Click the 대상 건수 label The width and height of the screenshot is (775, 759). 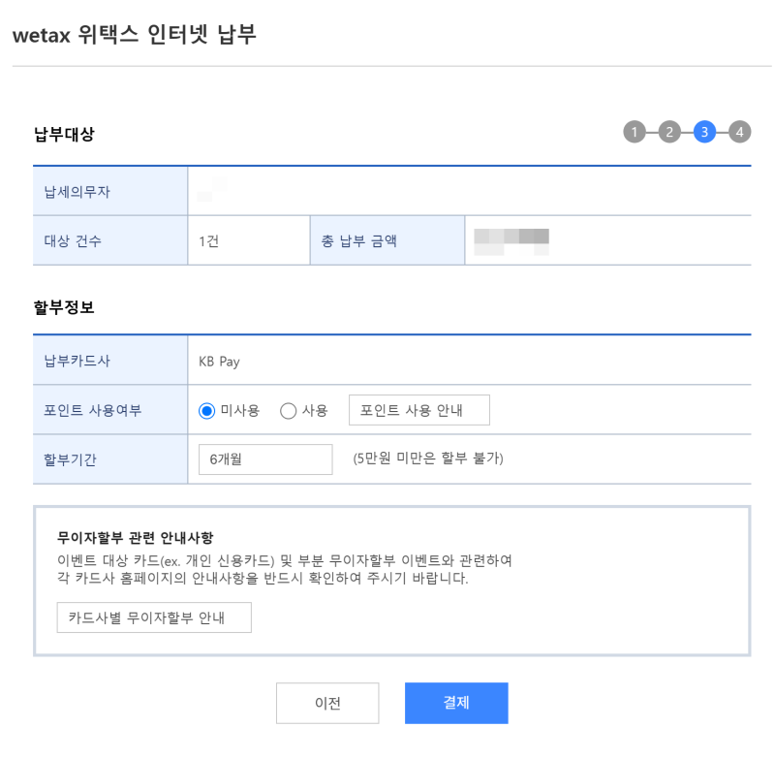click(73, 241)
